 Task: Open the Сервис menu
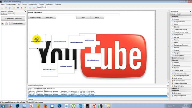coord(41,4)
